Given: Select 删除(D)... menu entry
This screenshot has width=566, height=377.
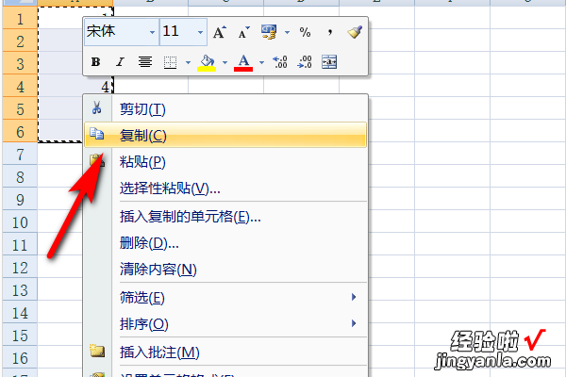Looking at the screenshot, I should point(225,243).
